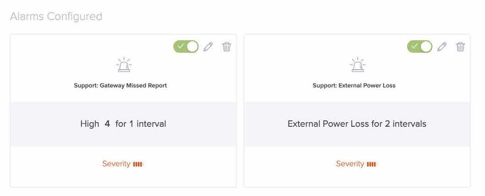Viewport: 485px width, 196px height.
Task: Edit the External Power Loss alarm with the pencil icon
Action: [442, 47]
